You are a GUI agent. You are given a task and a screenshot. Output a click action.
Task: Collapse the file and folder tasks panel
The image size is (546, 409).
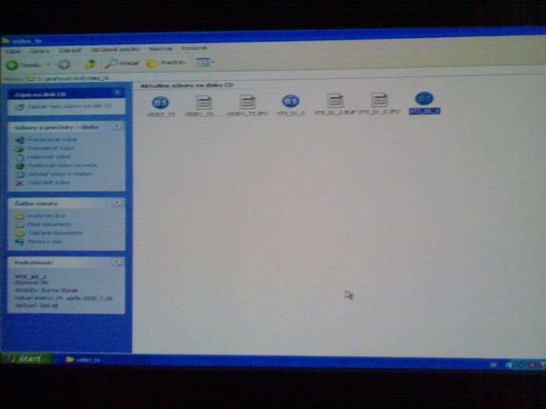pyautogui.click(x=117, y=126)
